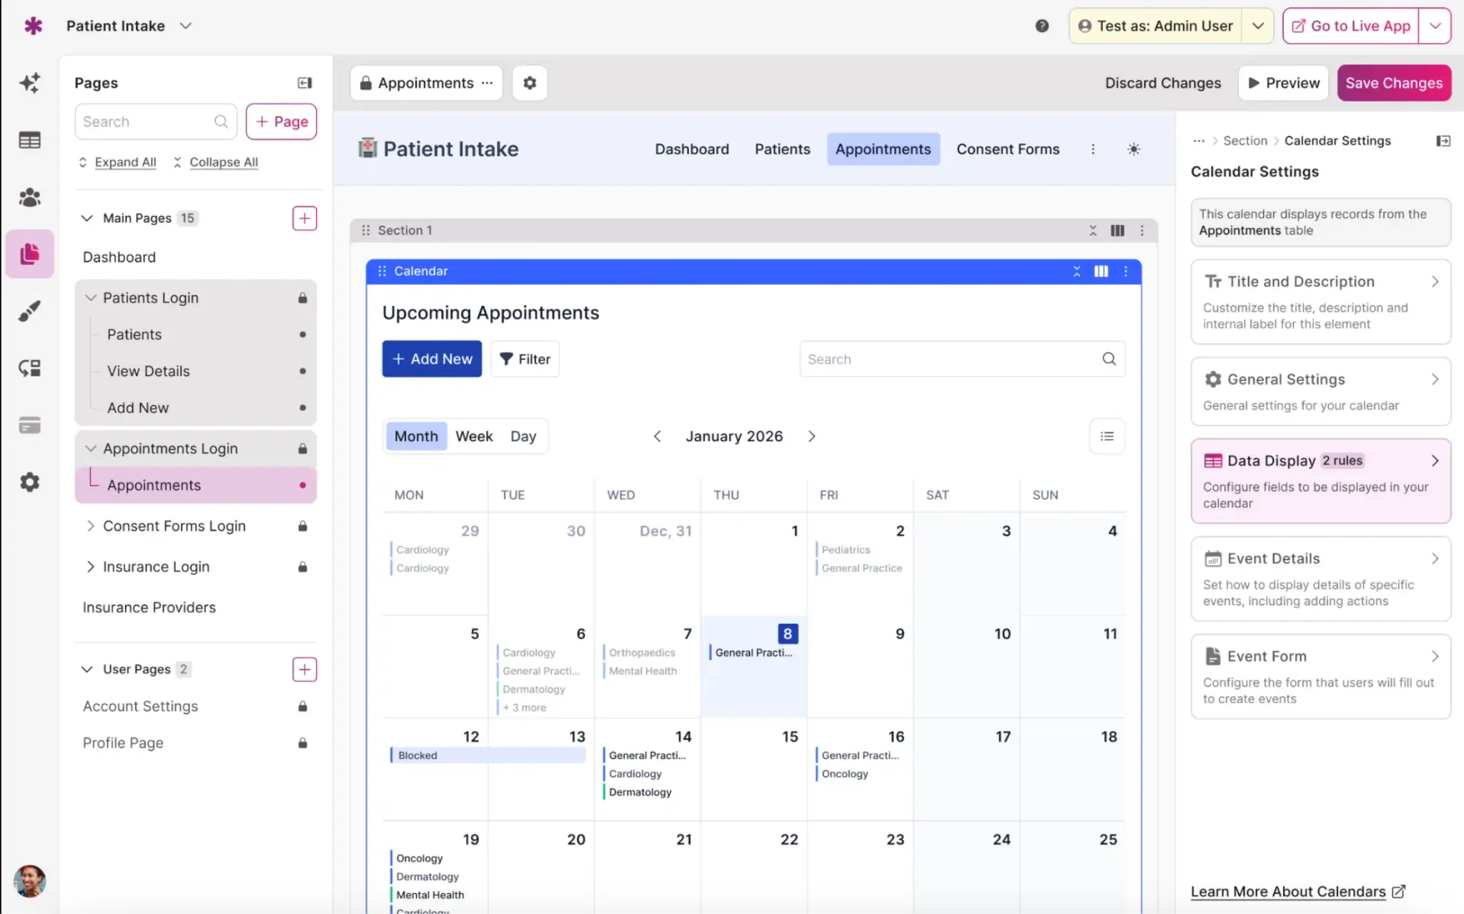Click the help question mark icon
Image resolution: width=1464 pixels, height=914 pixels.
1042,26
